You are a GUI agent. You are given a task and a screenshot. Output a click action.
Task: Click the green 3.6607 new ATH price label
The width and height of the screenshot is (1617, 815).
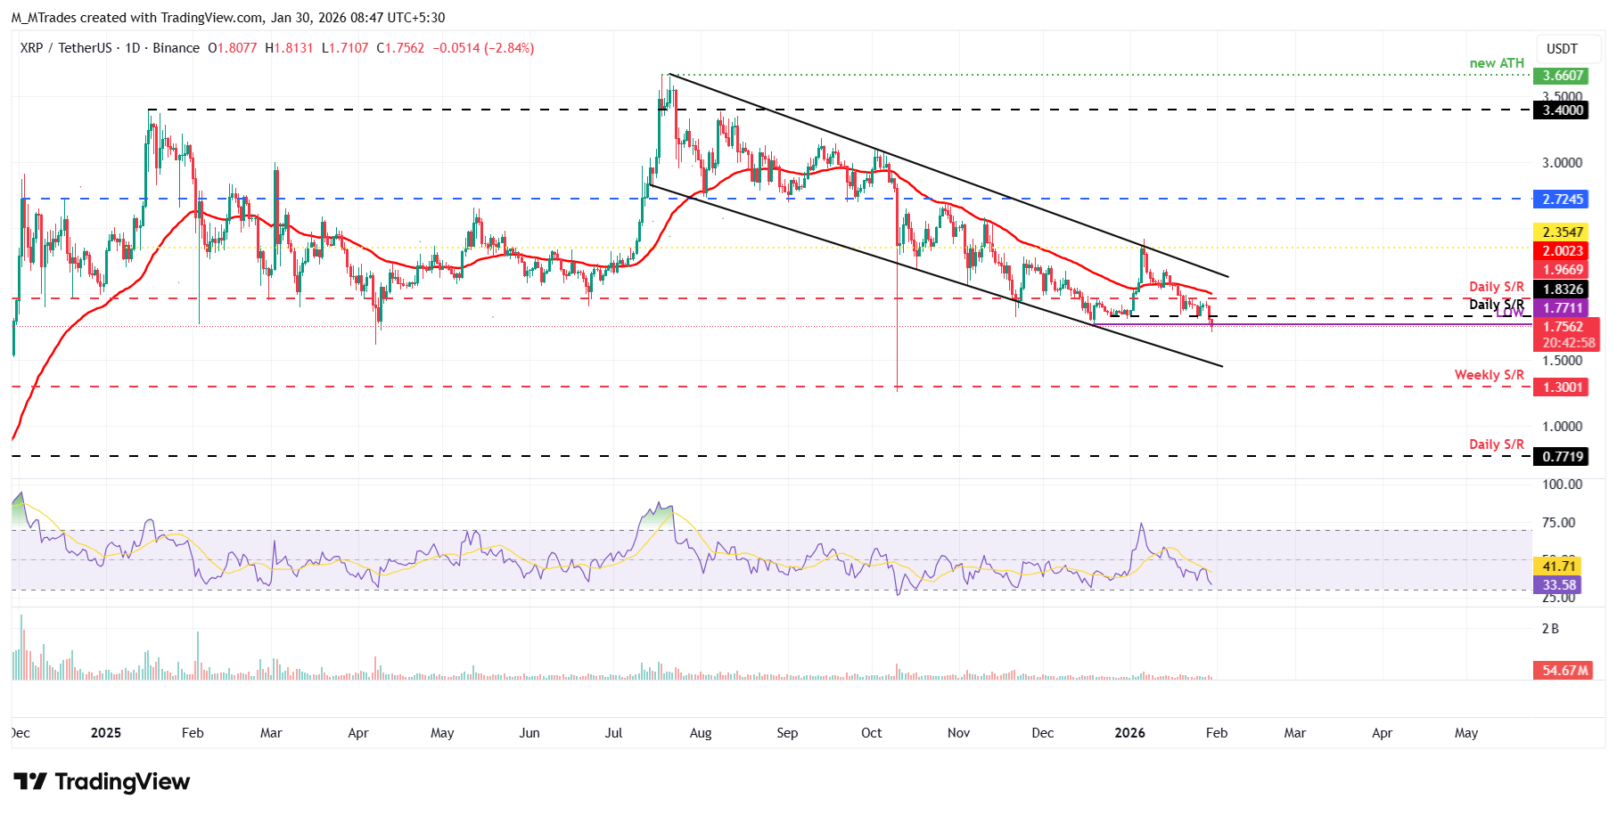pyautogui.click(x=1563, y=76)
